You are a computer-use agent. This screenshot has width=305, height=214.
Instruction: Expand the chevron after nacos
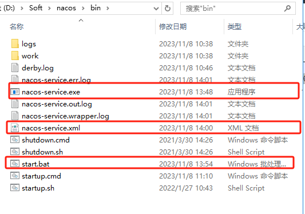coord(83,8)
